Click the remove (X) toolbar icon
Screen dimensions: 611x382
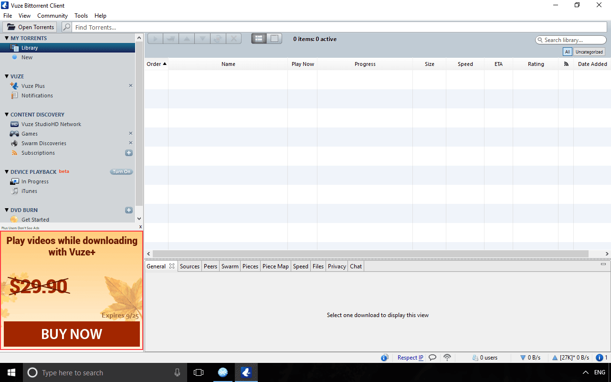coord(233,39)
